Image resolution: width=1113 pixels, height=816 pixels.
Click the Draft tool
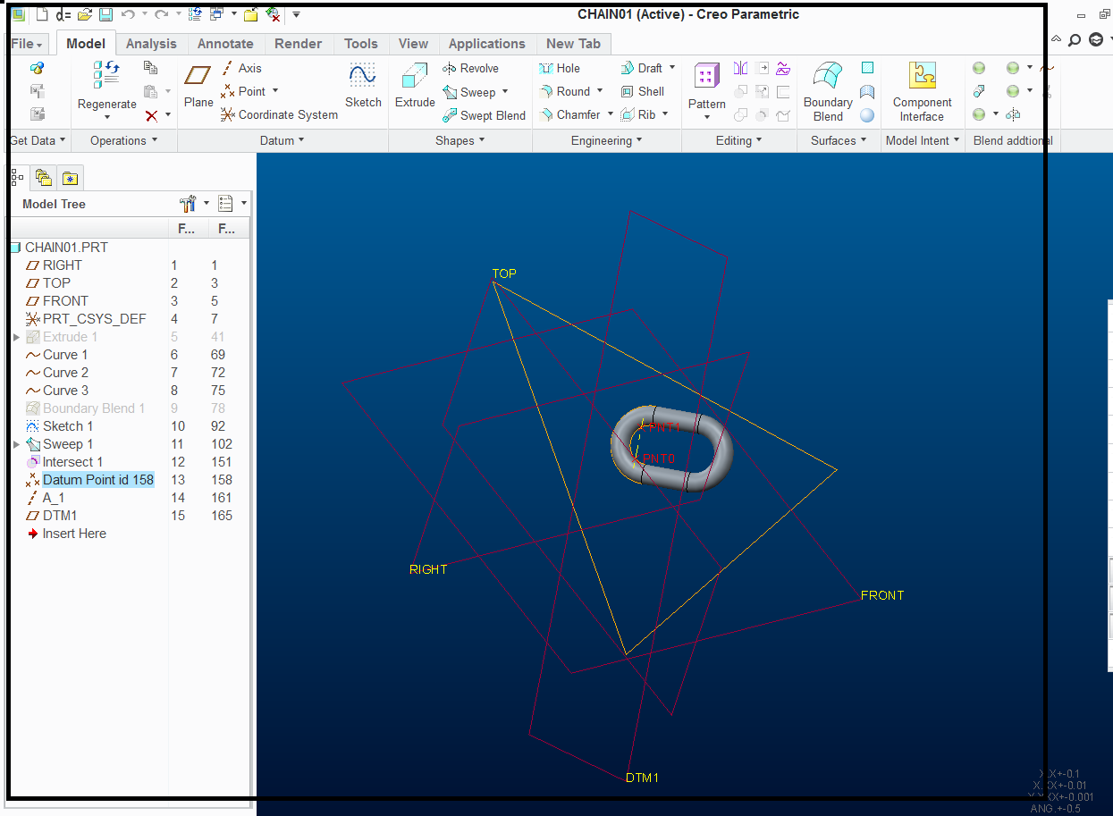641,68
